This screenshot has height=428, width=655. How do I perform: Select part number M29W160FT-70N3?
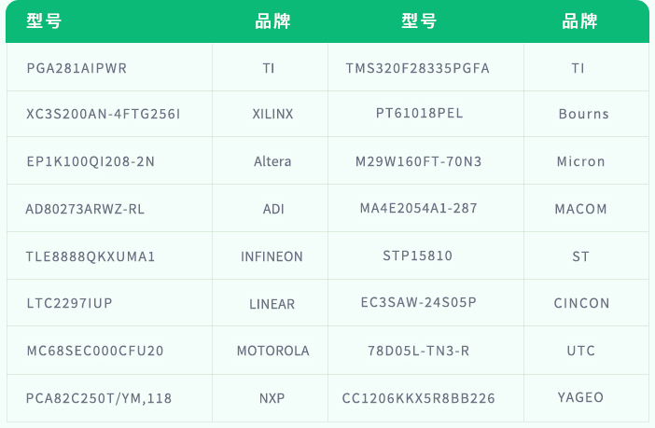coord(419,161)
